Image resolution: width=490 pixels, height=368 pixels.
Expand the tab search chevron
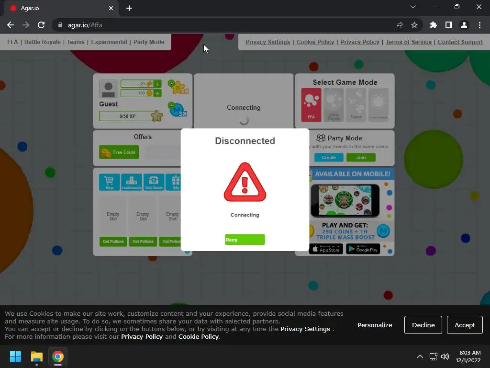[413, 7]
